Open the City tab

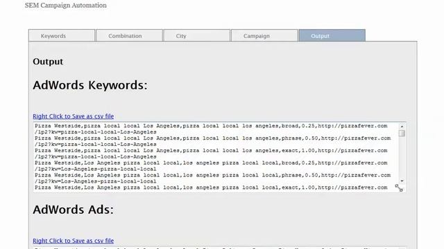pyautogui.click(x=197, y=35)
